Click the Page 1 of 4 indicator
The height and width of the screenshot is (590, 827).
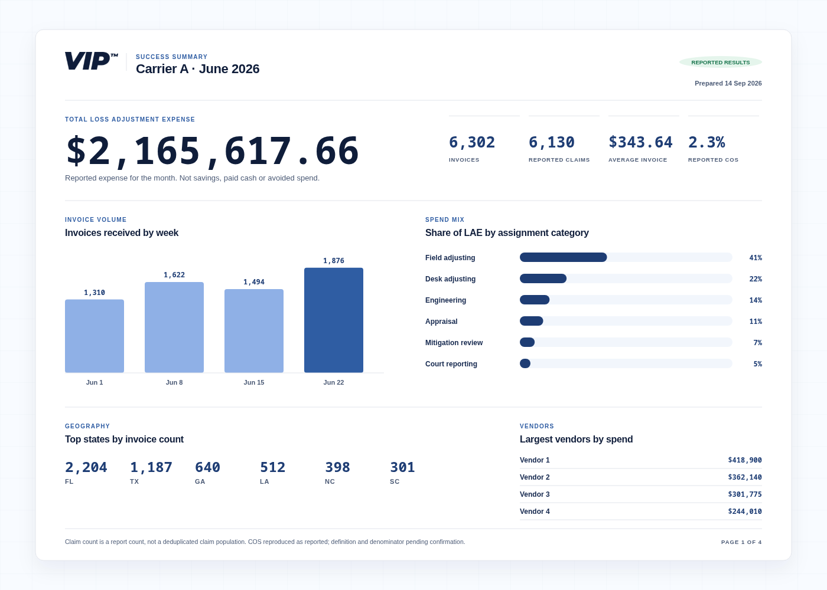pyautogui.click(x=741, y=542)
